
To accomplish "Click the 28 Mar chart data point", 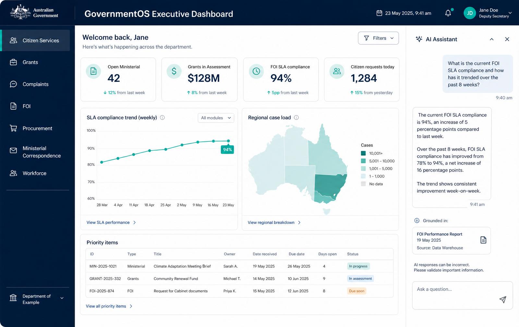I will [x=102, y=162].
